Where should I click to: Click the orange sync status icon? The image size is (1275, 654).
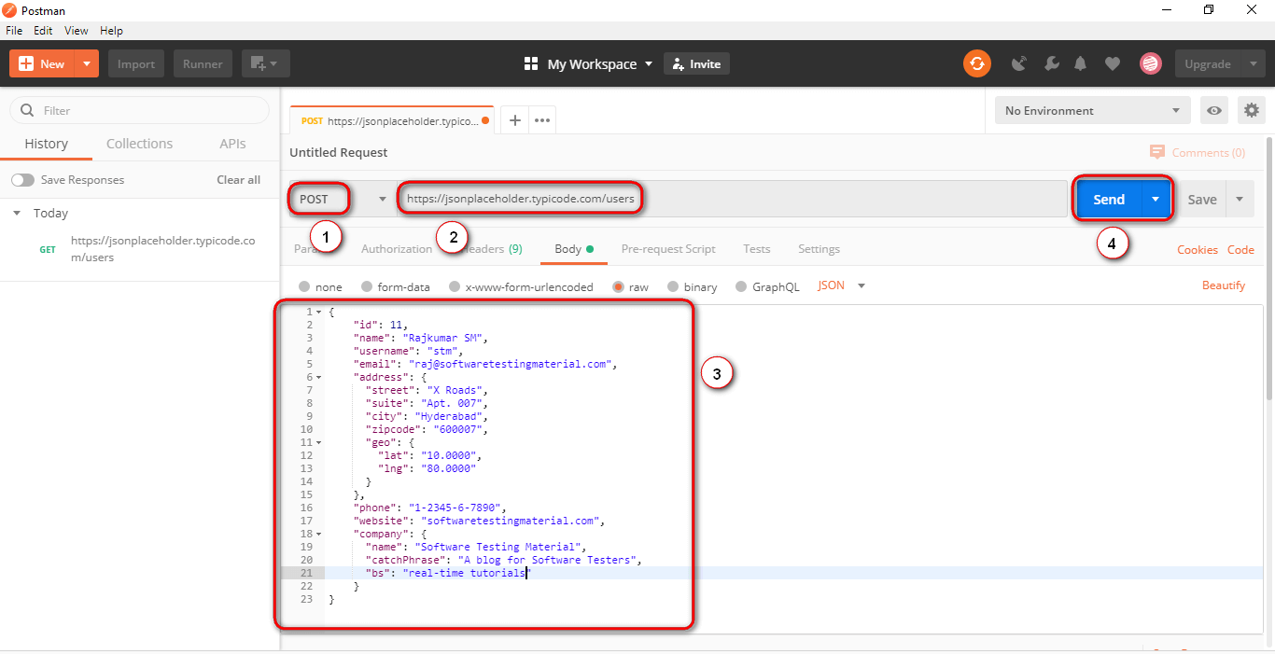coord(977,63)
